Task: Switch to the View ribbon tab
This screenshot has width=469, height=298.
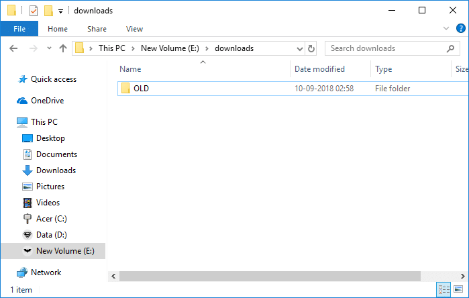Action: tap(134, 29)
